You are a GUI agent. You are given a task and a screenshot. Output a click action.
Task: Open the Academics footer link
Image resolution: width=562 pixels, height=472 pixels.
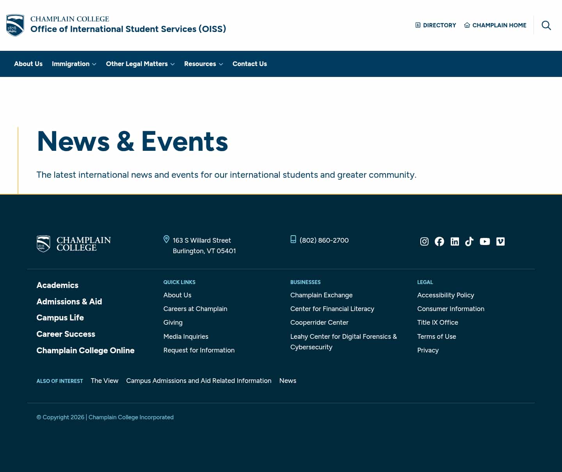[57, 285]
